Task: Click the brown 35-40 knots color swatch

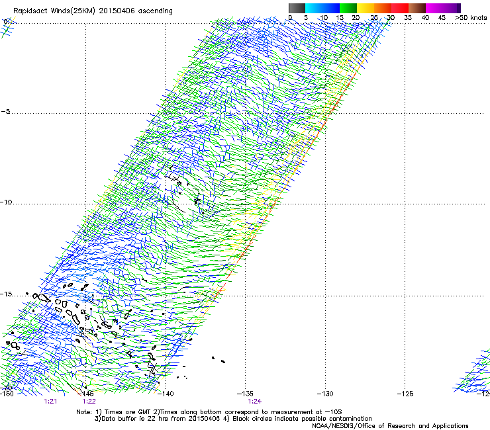Action: pos(417,8)
